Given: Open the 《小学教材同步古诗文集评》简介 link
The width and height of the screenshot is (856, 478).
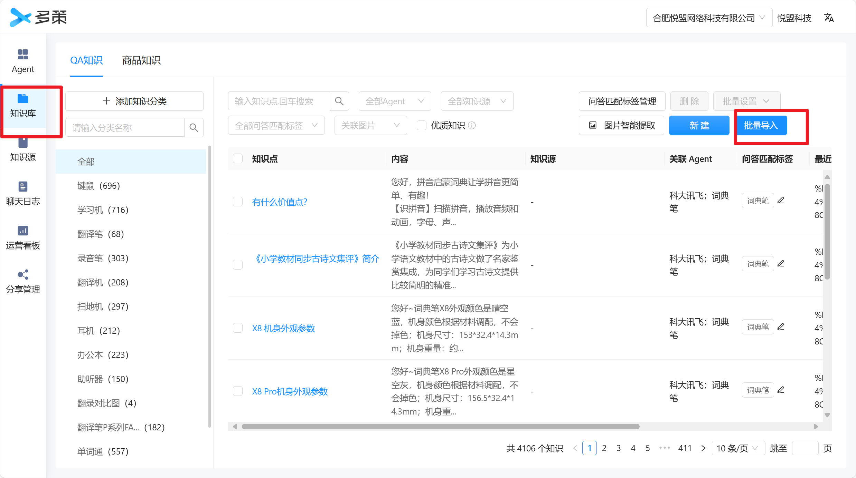Looking at the screenshot, I should coord(316,259).
